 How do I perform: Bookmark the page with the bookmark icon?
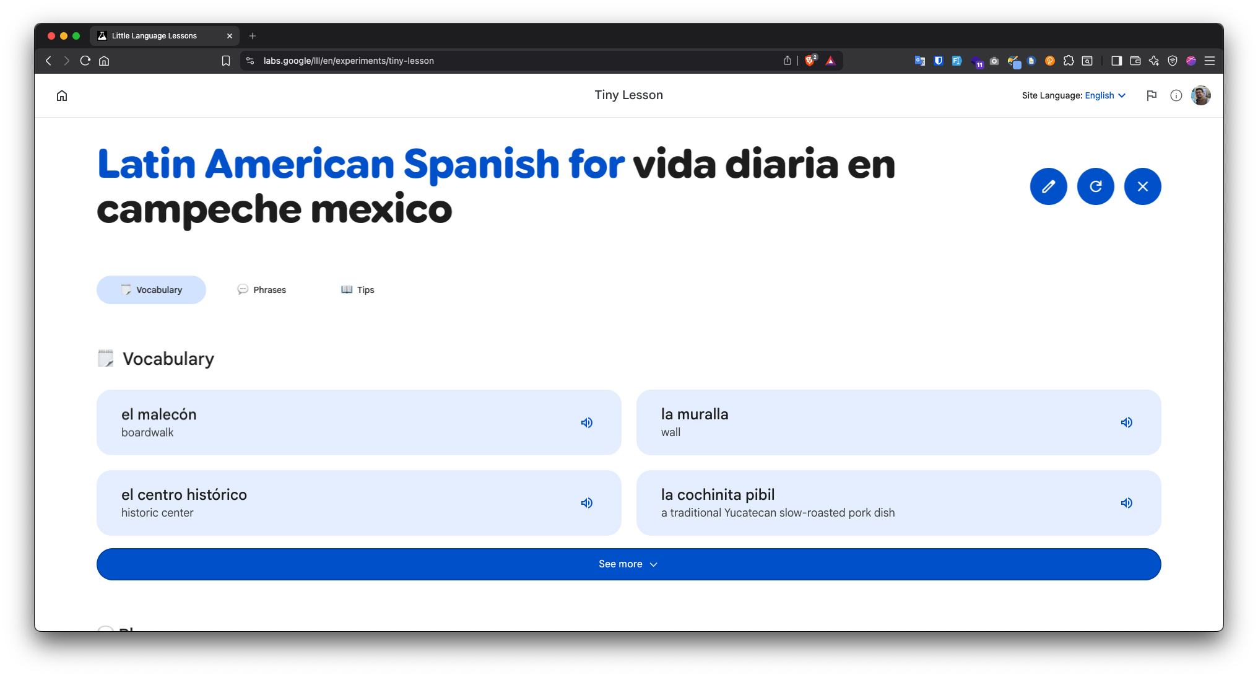[226, 61]
